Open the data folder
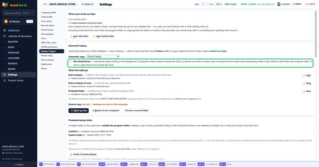This screenshot has width=319, height=167. pos(79,36)
